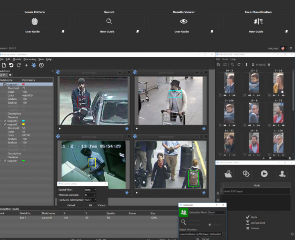Select the face thumbnail labeled 7 - 16
295x240 pixels.
pos(278,83)
